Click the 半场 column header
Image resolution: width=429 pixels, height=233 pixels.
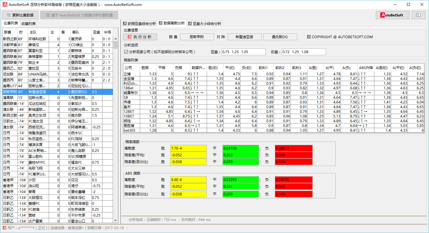tap(107, 32)
